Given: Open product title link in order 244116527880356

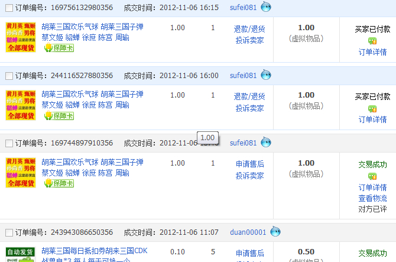Looking at the screenshot, I should [92, 99].
